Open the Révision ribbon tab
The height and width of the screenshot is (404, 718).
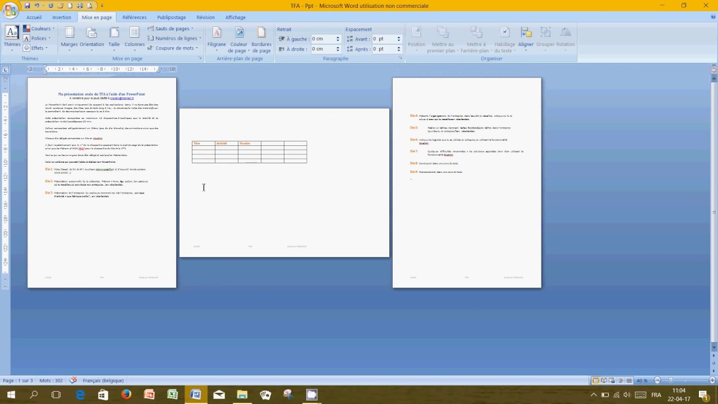(x=205, y=17)
